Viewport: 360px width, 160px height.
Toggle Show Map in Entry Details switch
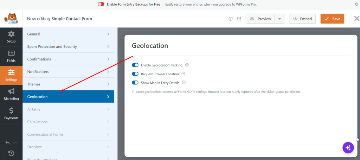(x=135, y=82)
